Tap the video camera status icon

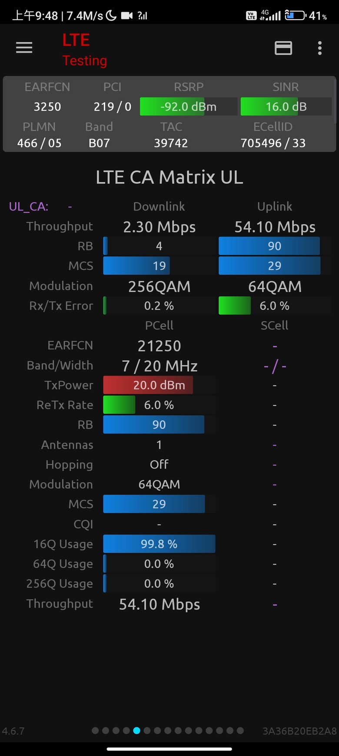click(127, 16)
